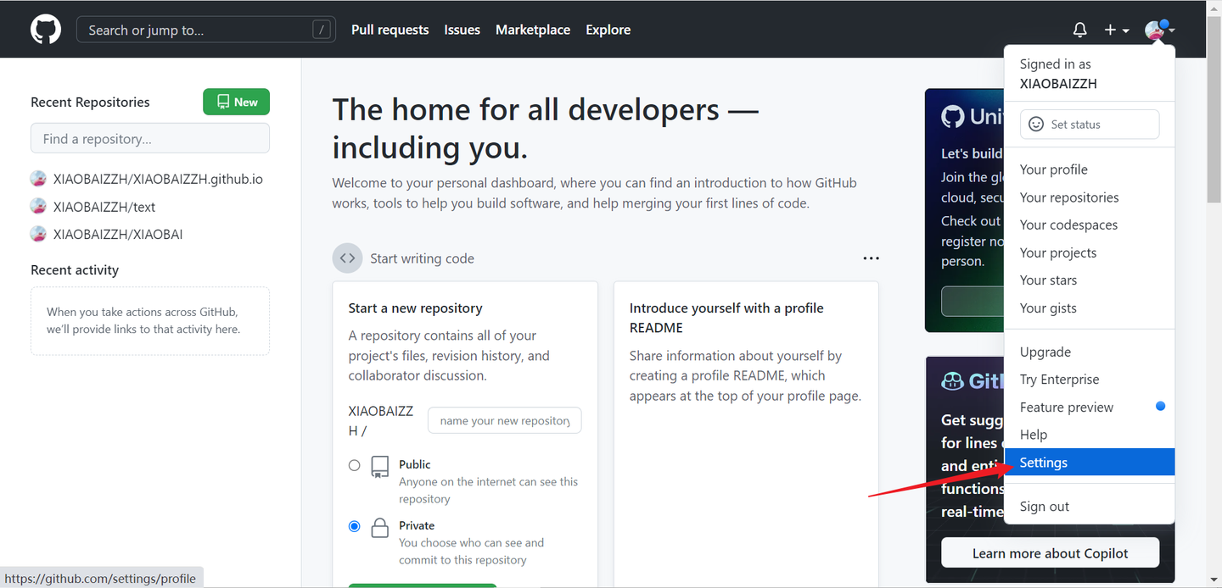Open the notifications bell icon
Image resolution: width=1222 pixels, height=588 pixels.
[x=1079, y=31]
